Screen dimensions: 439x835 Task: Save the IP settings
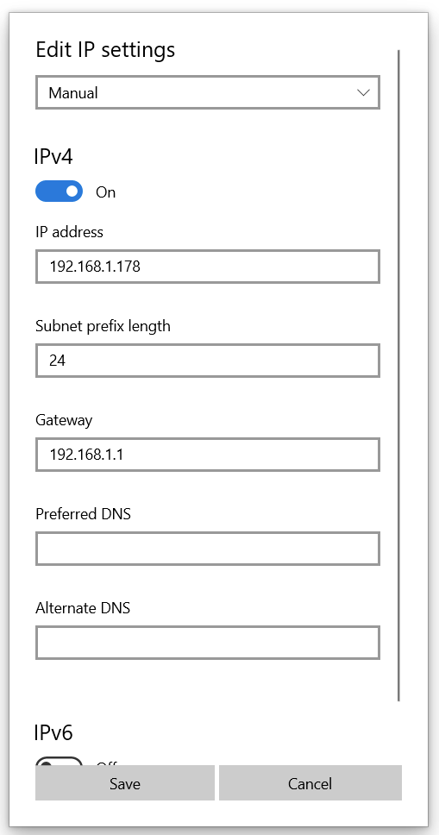click(125, 783)
